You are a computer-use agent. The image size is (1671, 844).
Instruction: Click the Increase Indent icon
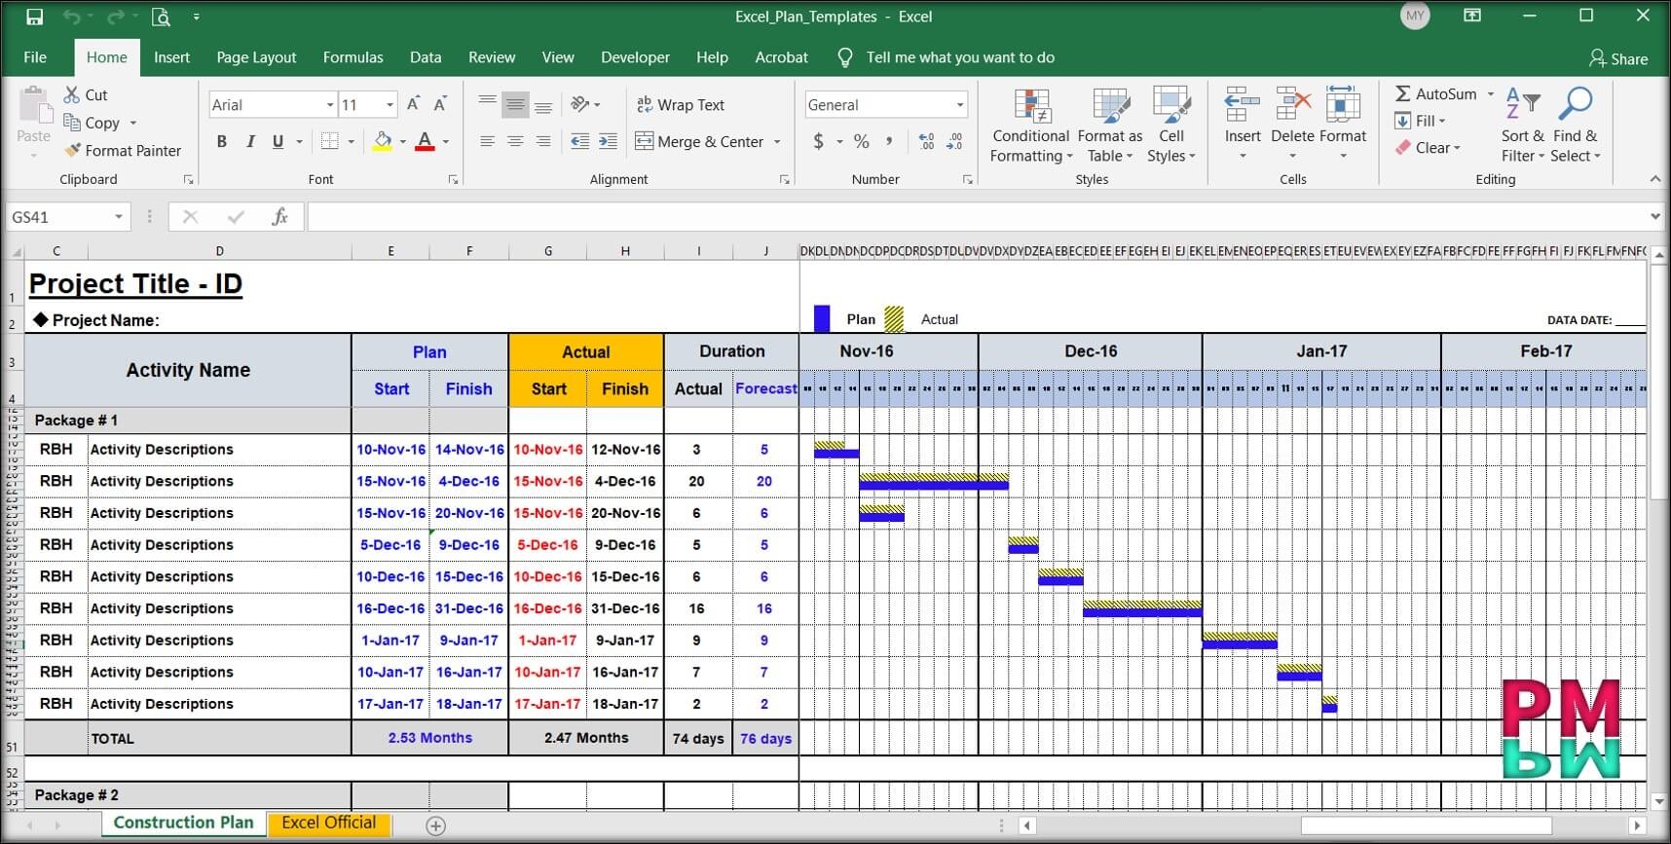point(608,142)
